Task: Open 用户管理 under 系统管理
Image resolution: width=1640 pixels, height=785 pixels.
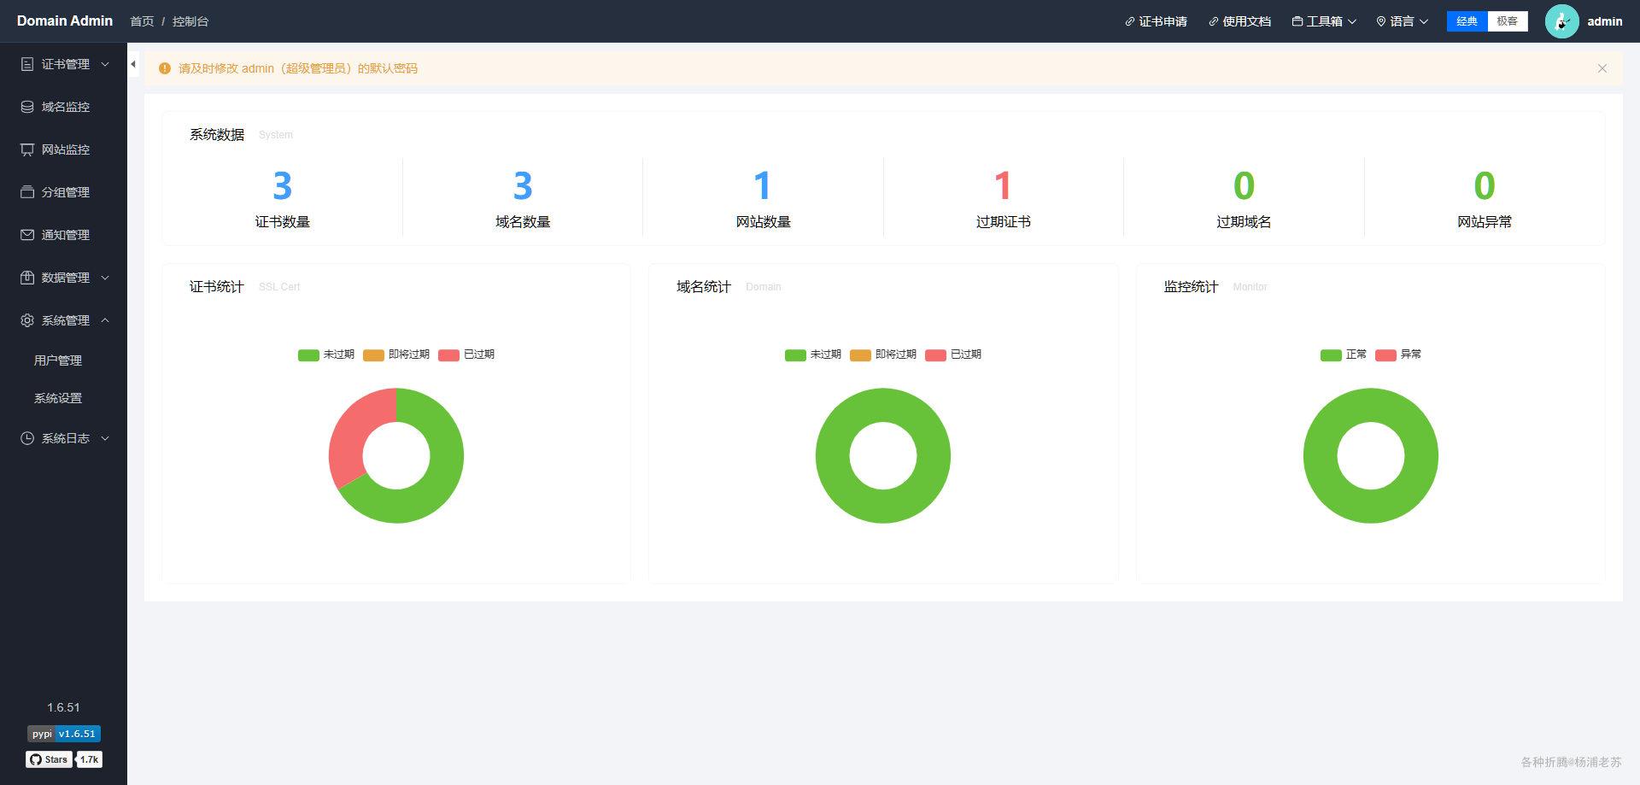Action: pos(58,360)
